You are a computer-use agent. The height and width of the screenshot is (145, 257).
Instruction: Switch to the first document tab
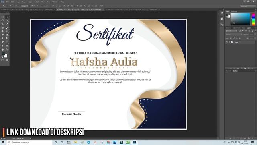pyautogui.click(x=27, y=10)
